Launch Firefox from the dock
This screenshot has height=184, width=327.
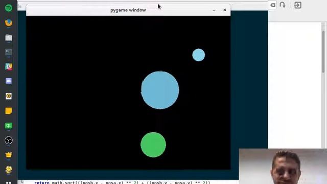tap(9, 22)
